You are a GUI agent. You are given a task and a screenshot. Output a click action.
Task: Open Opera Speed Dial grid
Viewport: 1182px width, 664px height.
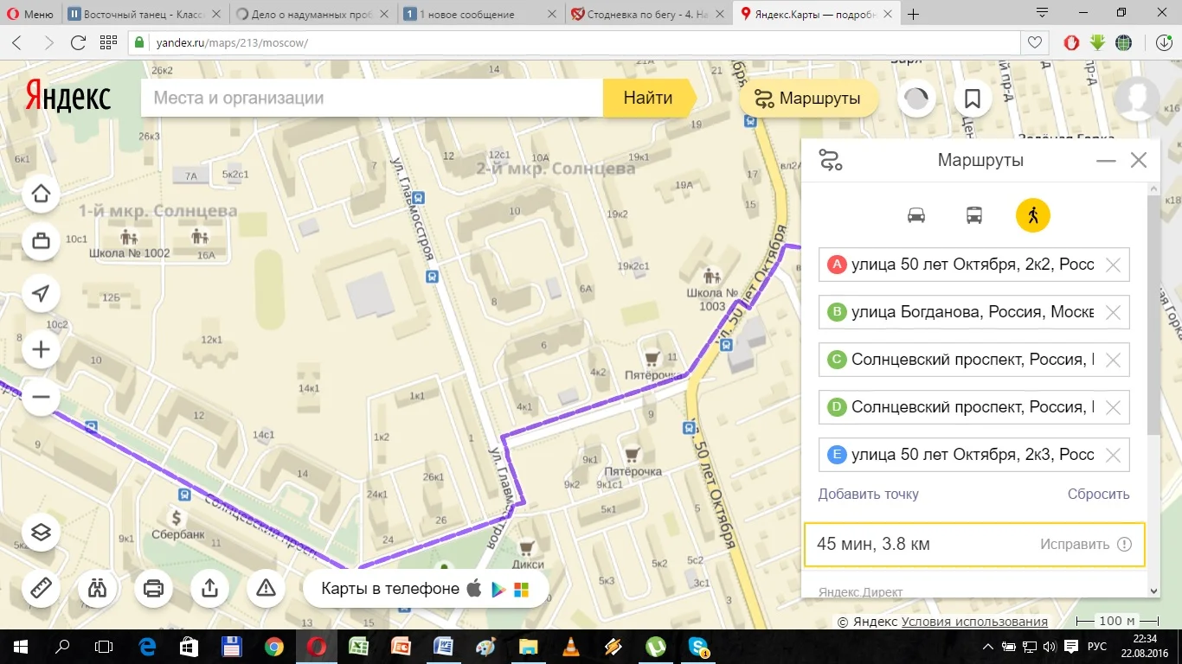(x=108, y=42)
